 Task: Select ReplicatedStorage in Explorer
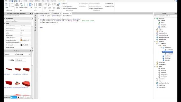pyautogui.click(x=163, y=35)
